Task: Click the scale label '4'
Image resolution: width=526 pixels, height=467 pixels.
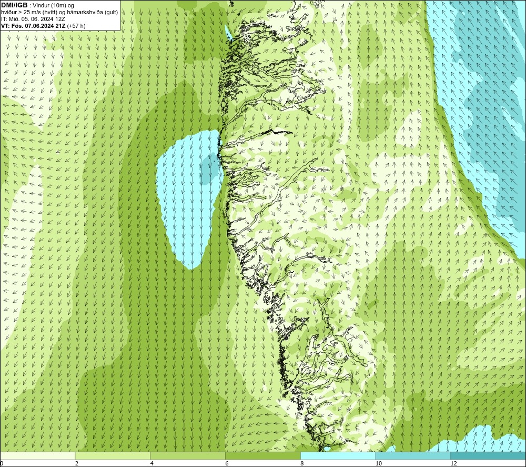Action: (152, 464)
